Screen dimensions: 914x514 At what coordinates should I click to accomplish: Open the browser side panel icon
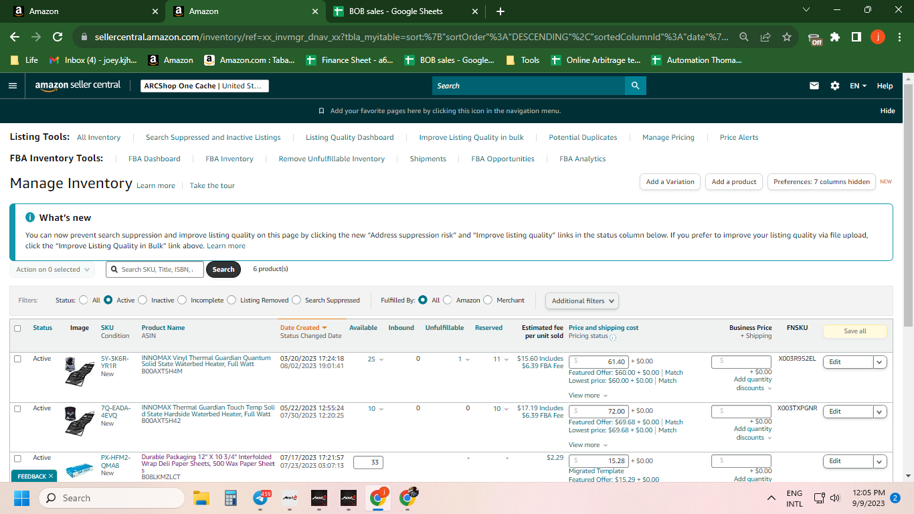click(856, 37)
